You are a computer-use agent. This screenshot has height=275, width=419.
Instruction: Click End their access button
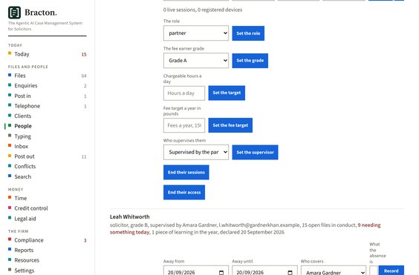coord(184,192)
